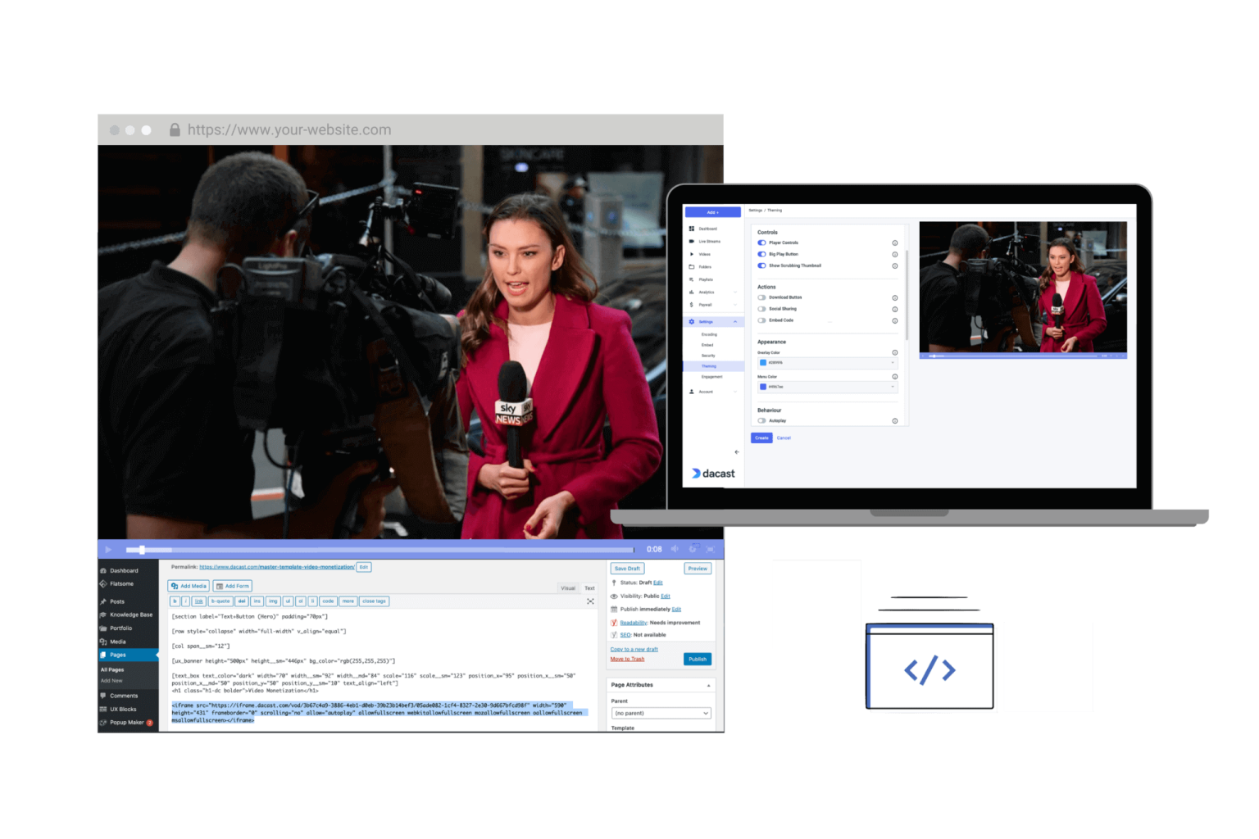Click the Move to Trash link

[x=627, y=659]
